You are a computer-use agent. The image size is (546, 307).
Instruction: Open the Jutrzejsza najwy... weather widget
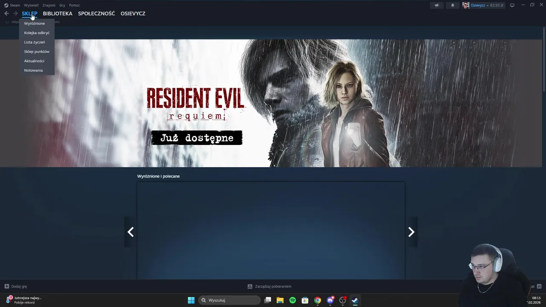tap(24, 300)
